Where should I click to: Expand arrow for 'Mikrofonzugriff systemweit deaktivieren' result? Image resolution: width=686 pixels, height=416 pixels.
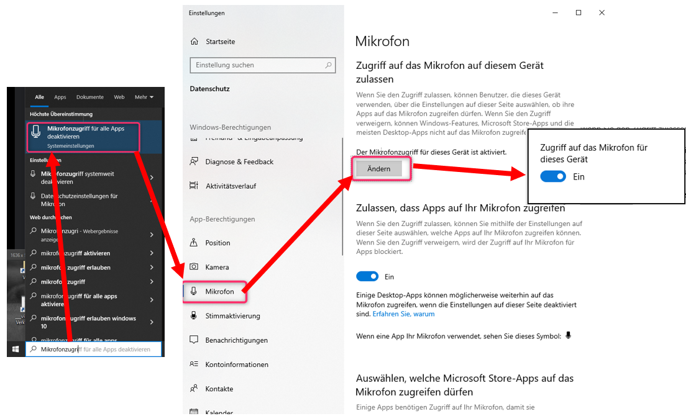click(152, 178)
